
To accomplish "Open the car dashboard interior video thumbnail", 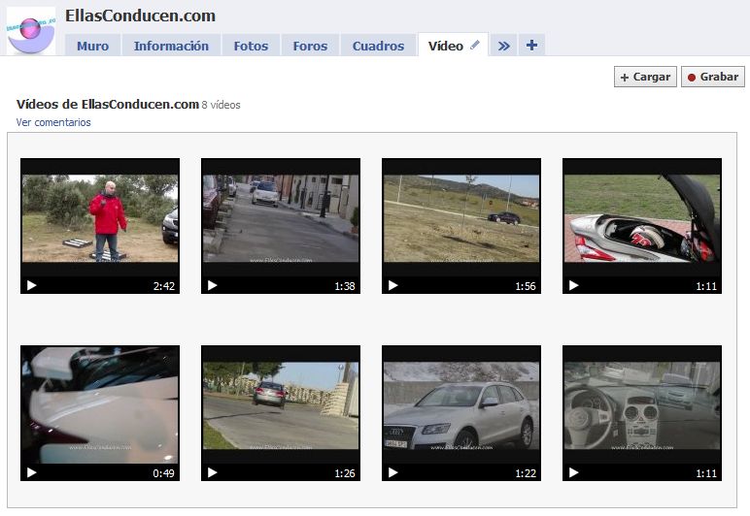I will click(x=642, y=412).
